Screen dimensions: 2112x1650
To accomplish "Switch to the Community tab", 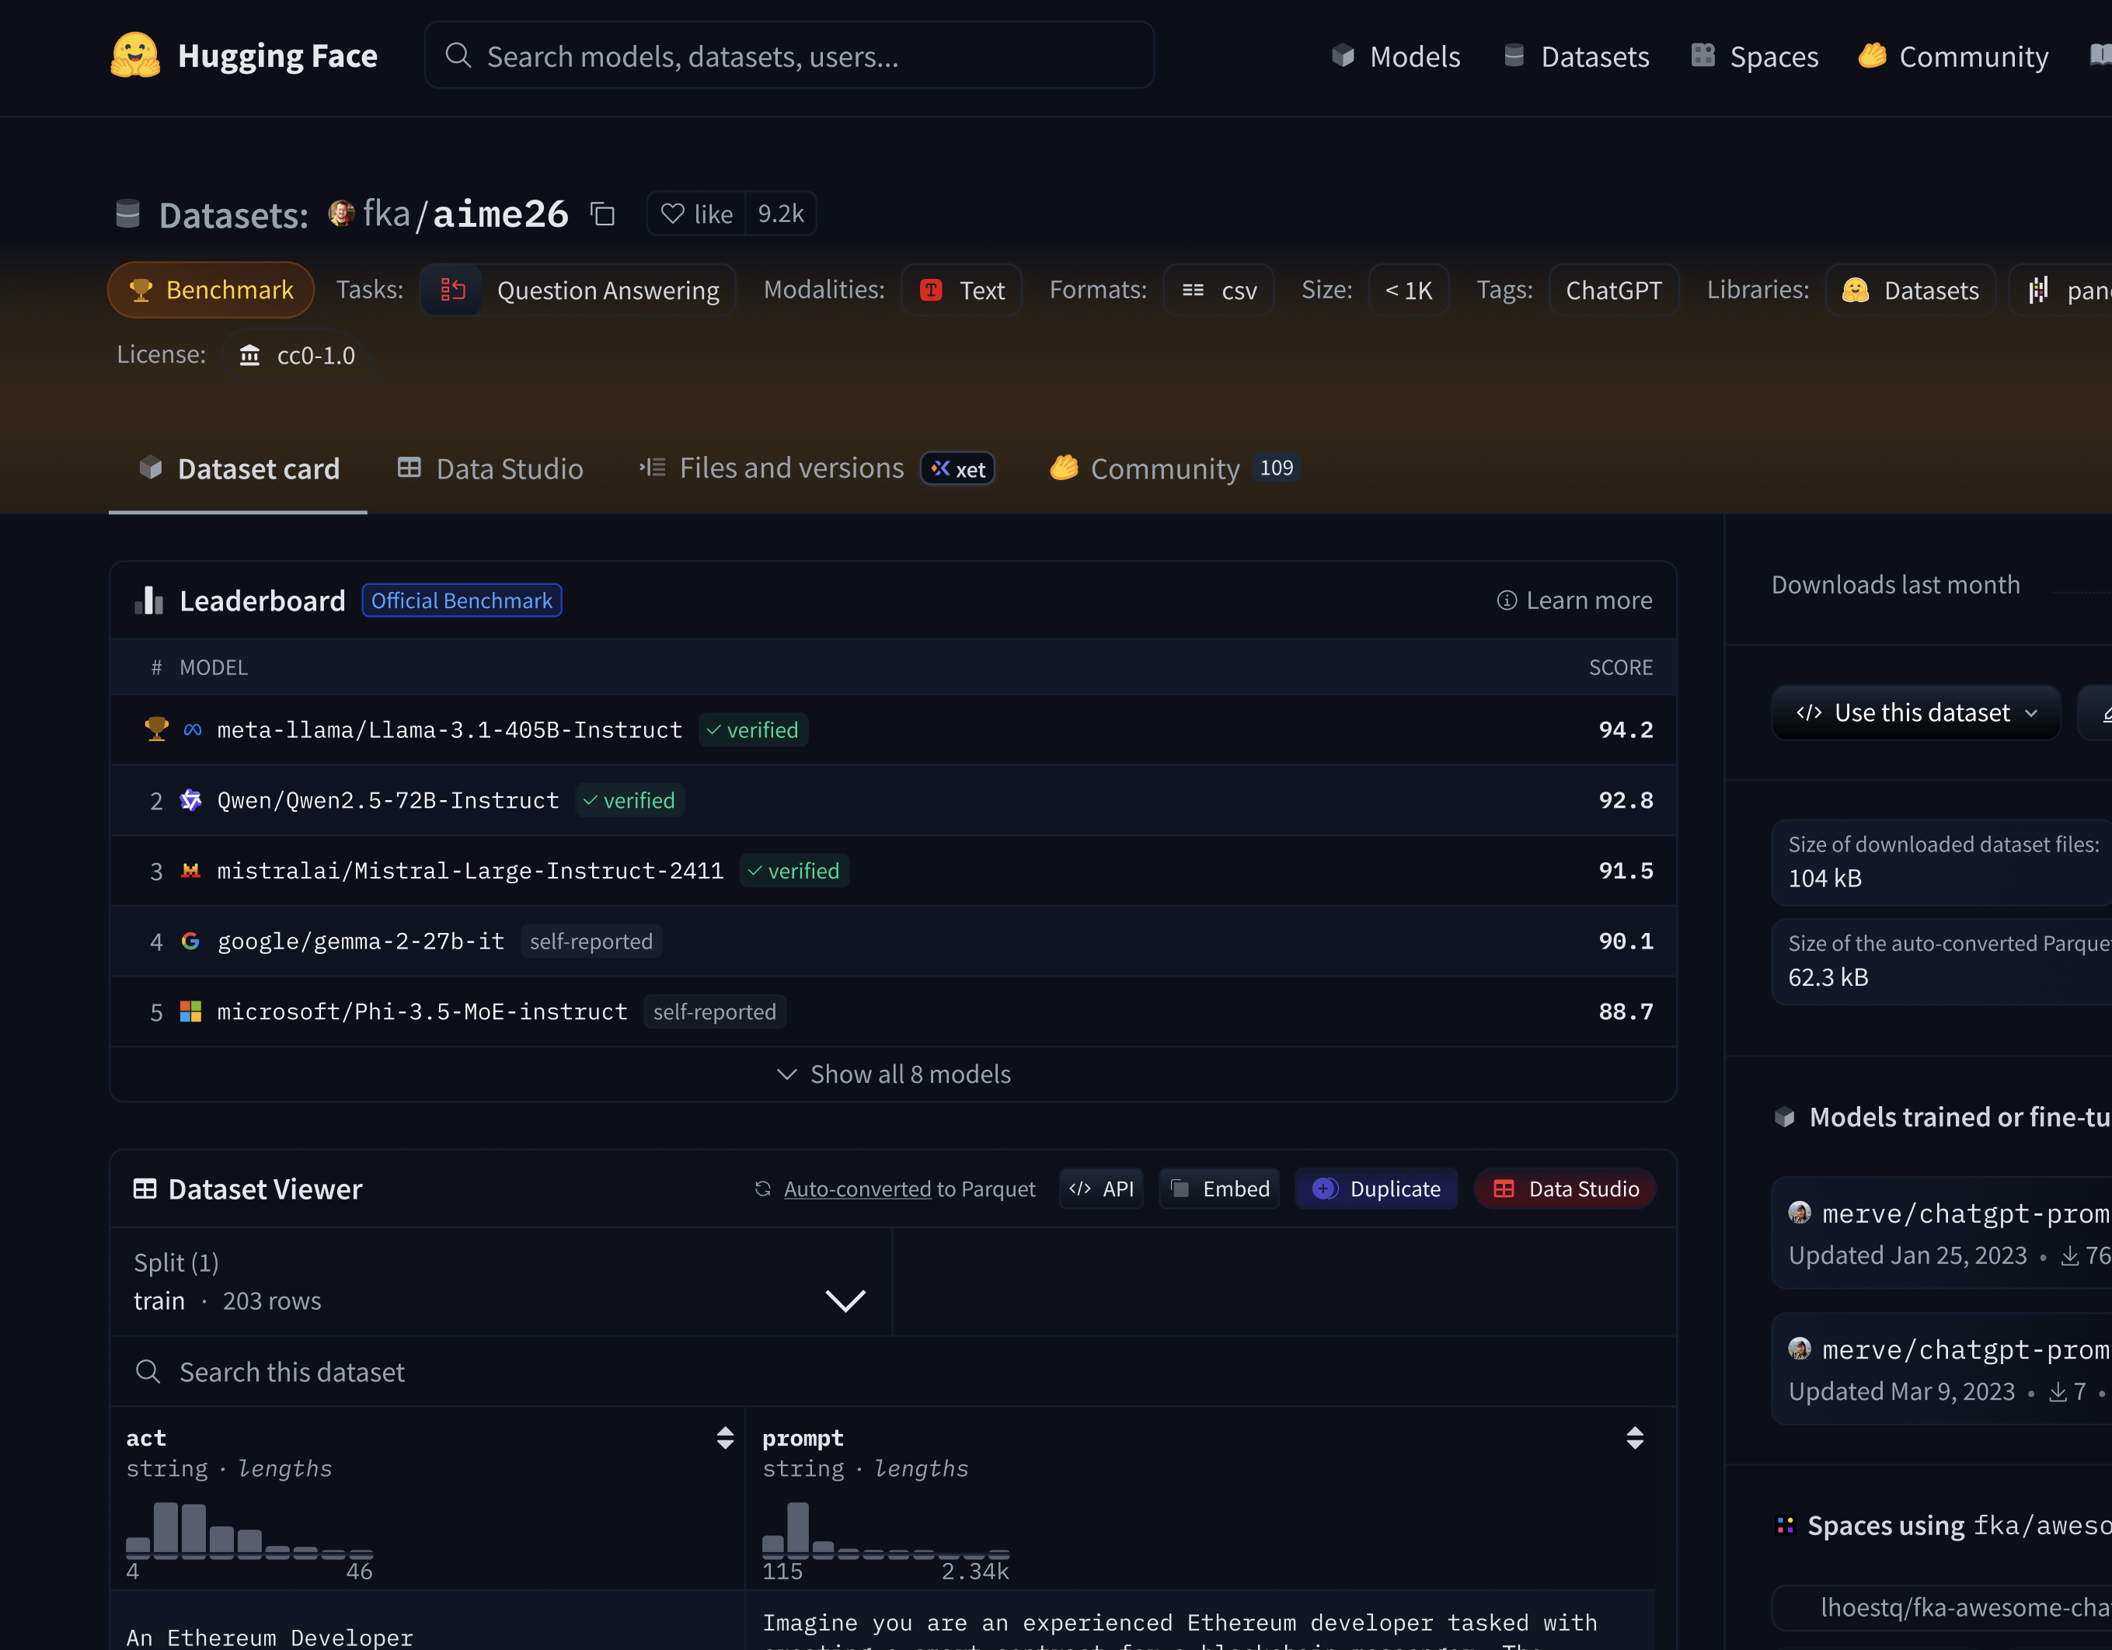I will [x=1167, y=468].
